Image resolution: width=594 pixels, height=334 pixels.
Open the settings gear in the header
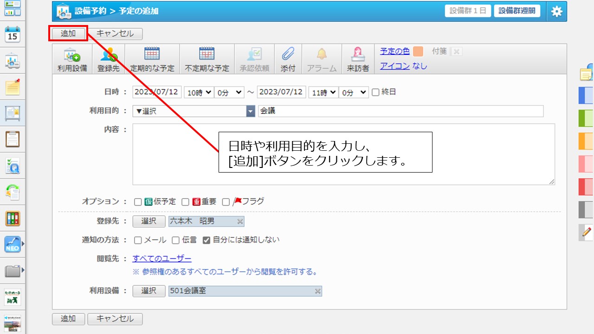[556, 11]
